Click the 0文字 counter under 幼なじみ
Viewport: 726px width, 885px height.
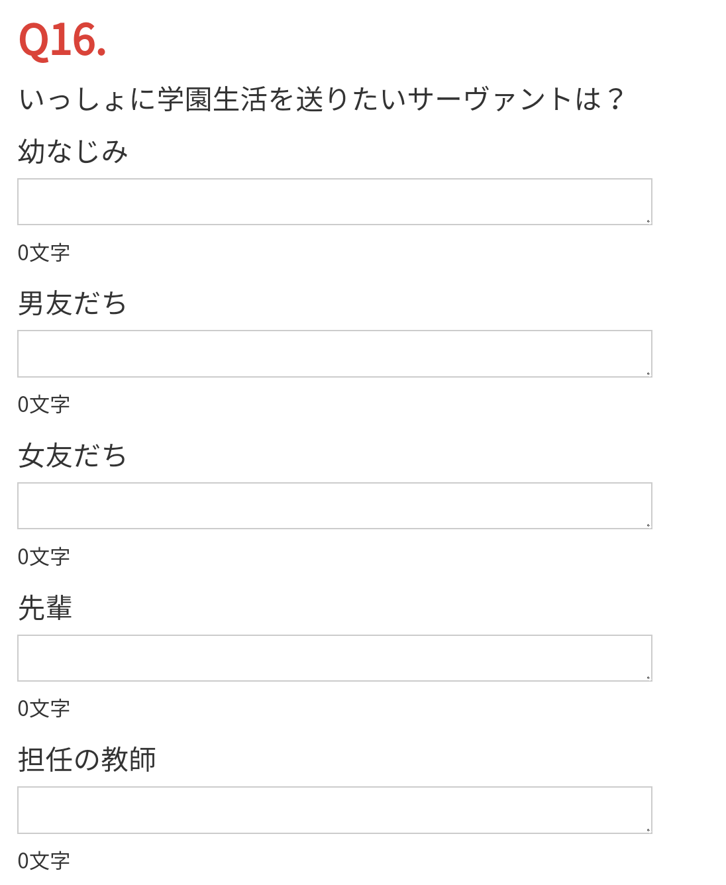click(44, 252)
